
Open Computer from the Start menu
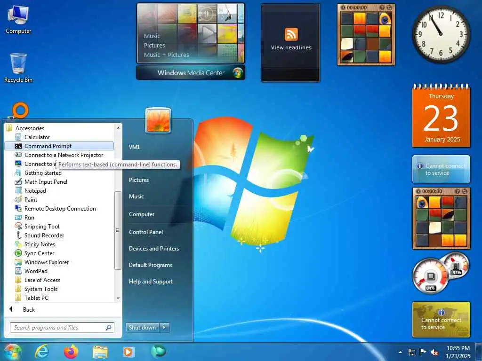coord(141,214)
